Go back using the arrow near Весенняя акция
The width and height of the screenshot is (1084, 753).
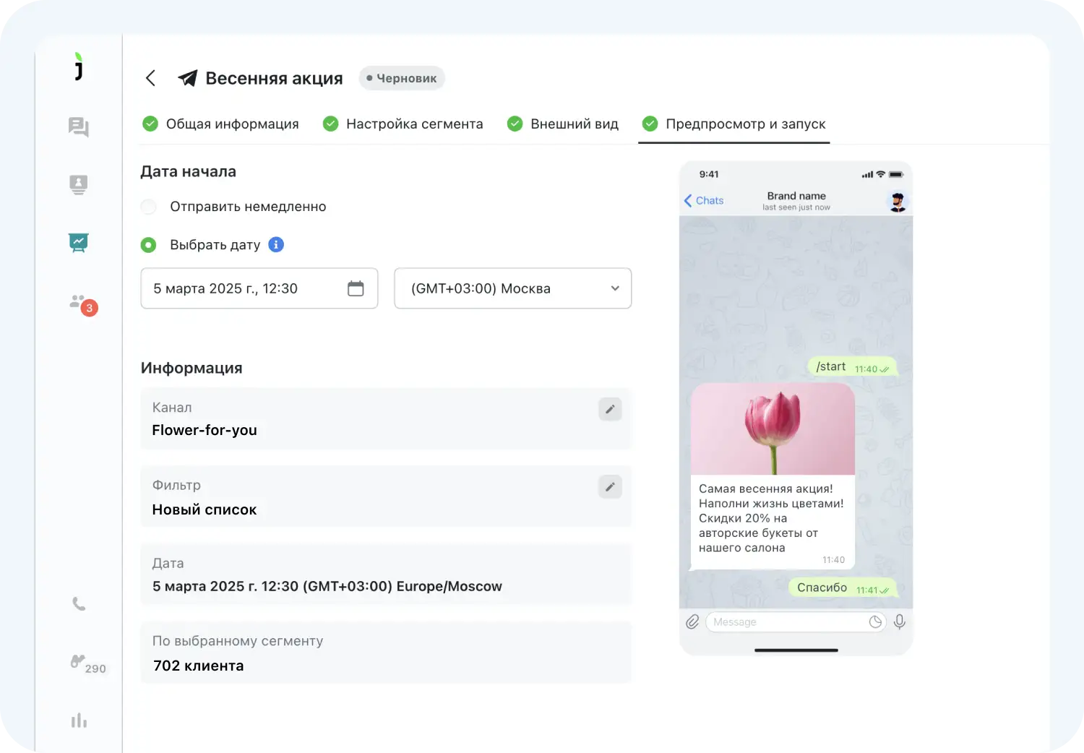[x=150, y=78]
